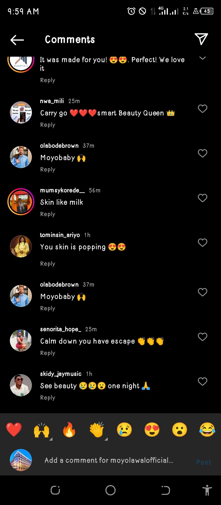Insert the raised hands emoji
This screenshot has width=221, height=505.
(41, 430)
